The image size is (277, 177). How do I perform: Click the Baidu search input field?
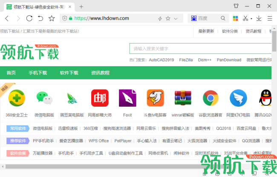tap(208, 18)
